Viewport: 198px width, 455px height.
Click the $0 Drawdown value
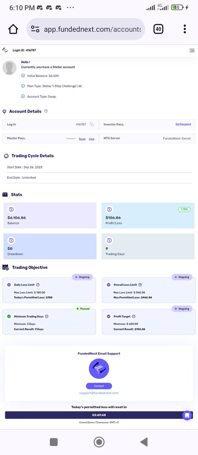pyautogui.click(x=10, y=249)
